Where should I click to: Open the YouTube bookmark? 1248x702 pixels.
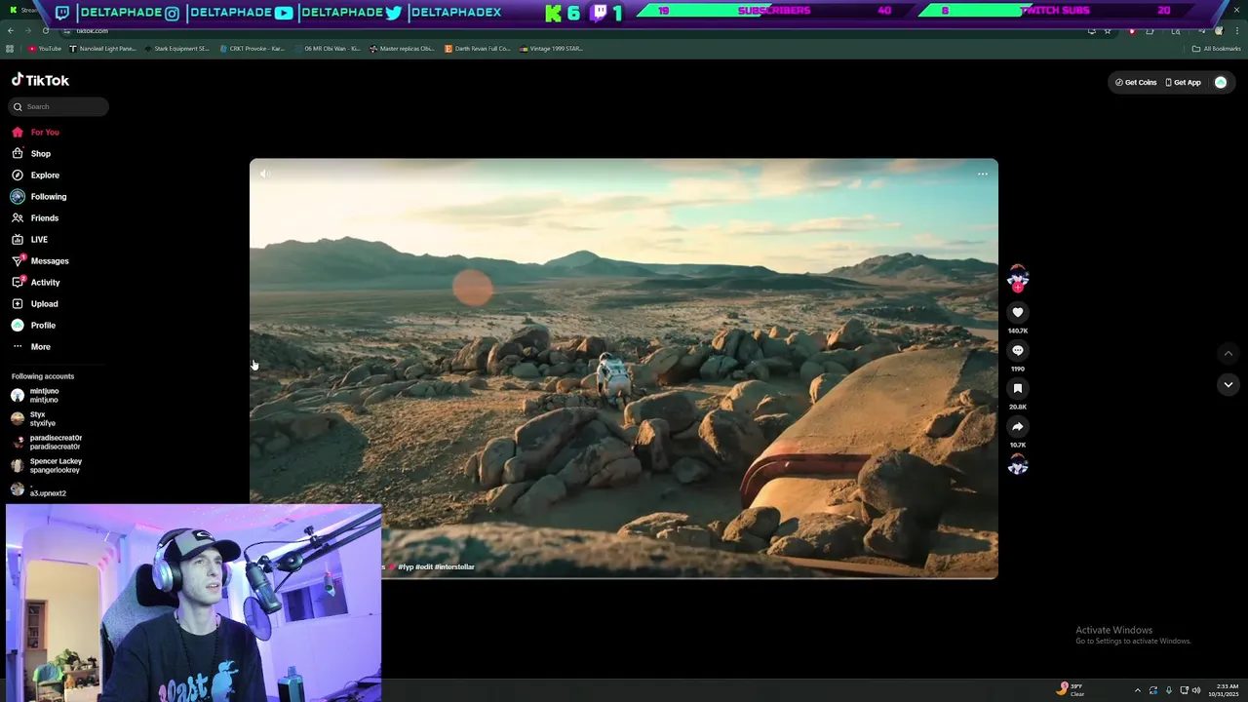(x=45, y=49)
